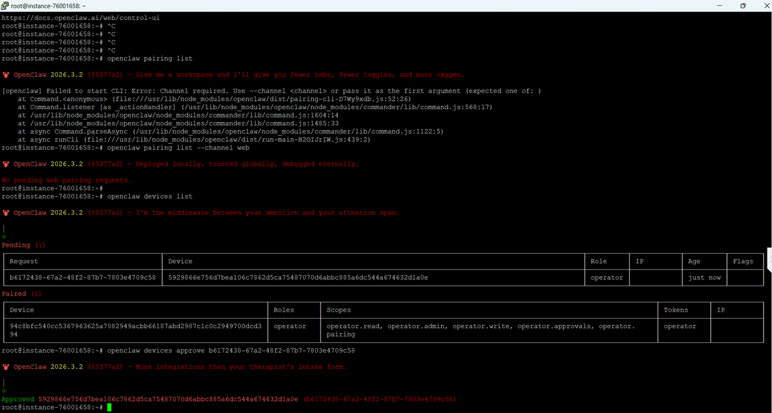Image resolution: width=772 pixels, height=413 pixels.
Task: Click the pending request ID in the table
Action: [82, 277]
